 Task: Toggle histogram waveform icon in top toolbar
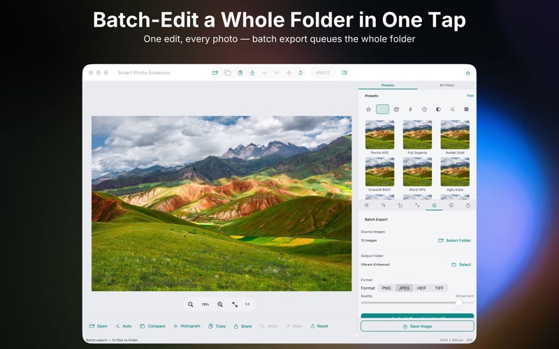point(289,73)
